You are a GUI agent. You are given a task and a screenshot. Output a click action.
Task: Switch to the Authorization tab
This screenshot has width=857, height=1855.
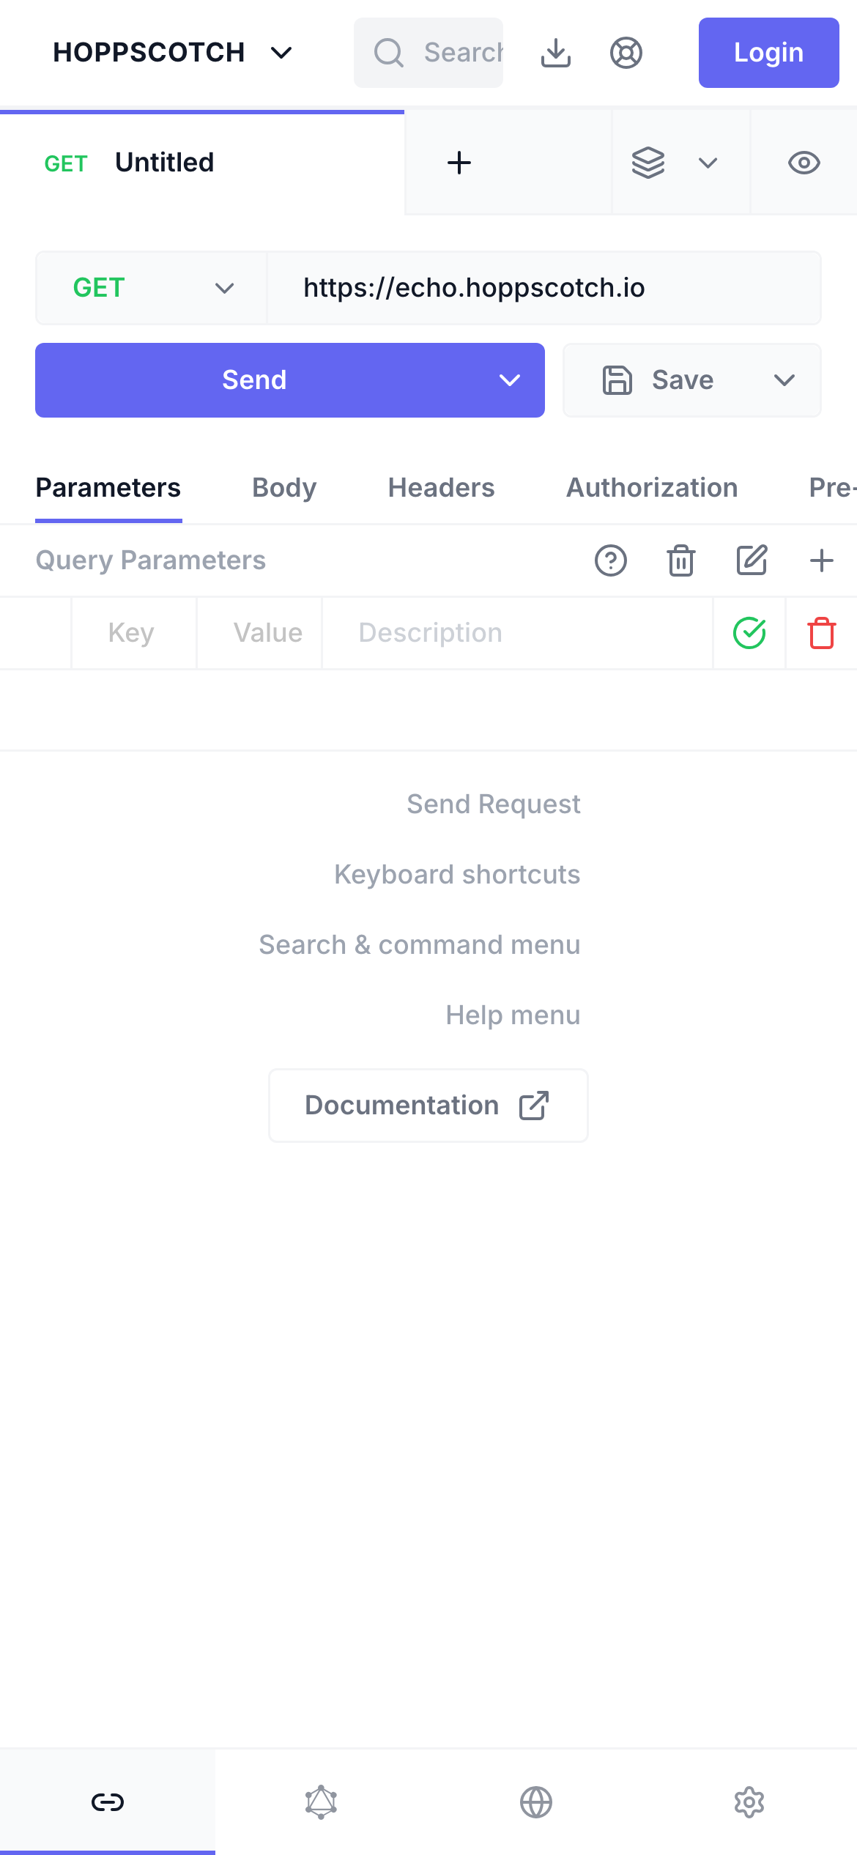click(652, 488)
